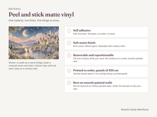Click Best on smooth painted walls heading
Viewport: 157px width, 117px height.
pos(93,83)
